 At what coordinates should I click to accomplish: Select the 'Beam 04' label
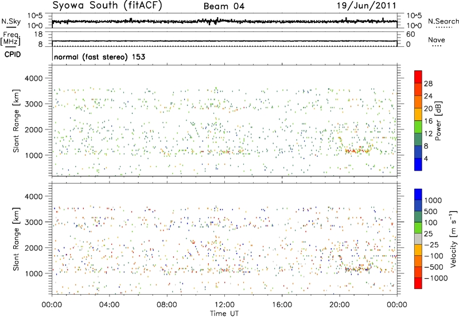[224, 6]
